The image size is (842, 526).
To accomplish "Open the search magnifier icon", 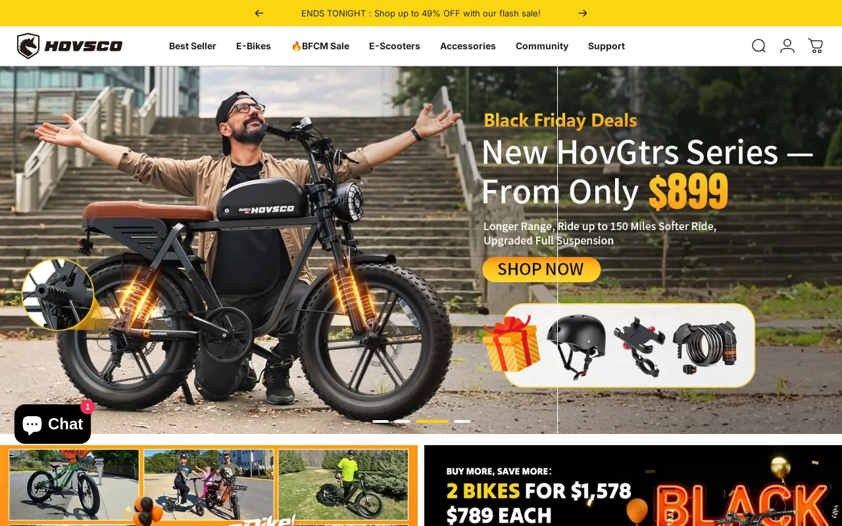I will (758, 46).
